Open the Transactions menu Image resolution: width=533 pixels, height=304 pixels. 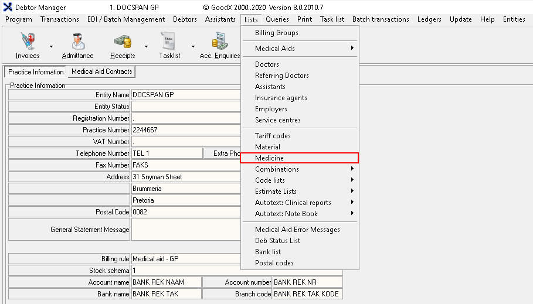tap(59, 19)
